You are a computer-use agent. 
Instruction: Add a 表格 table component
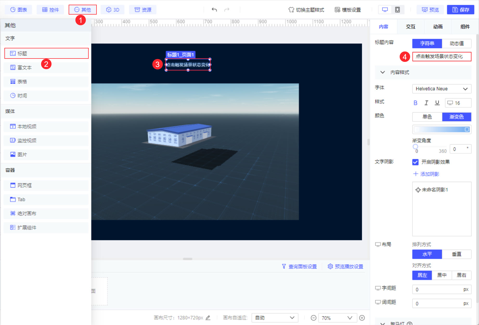point(46,82)
